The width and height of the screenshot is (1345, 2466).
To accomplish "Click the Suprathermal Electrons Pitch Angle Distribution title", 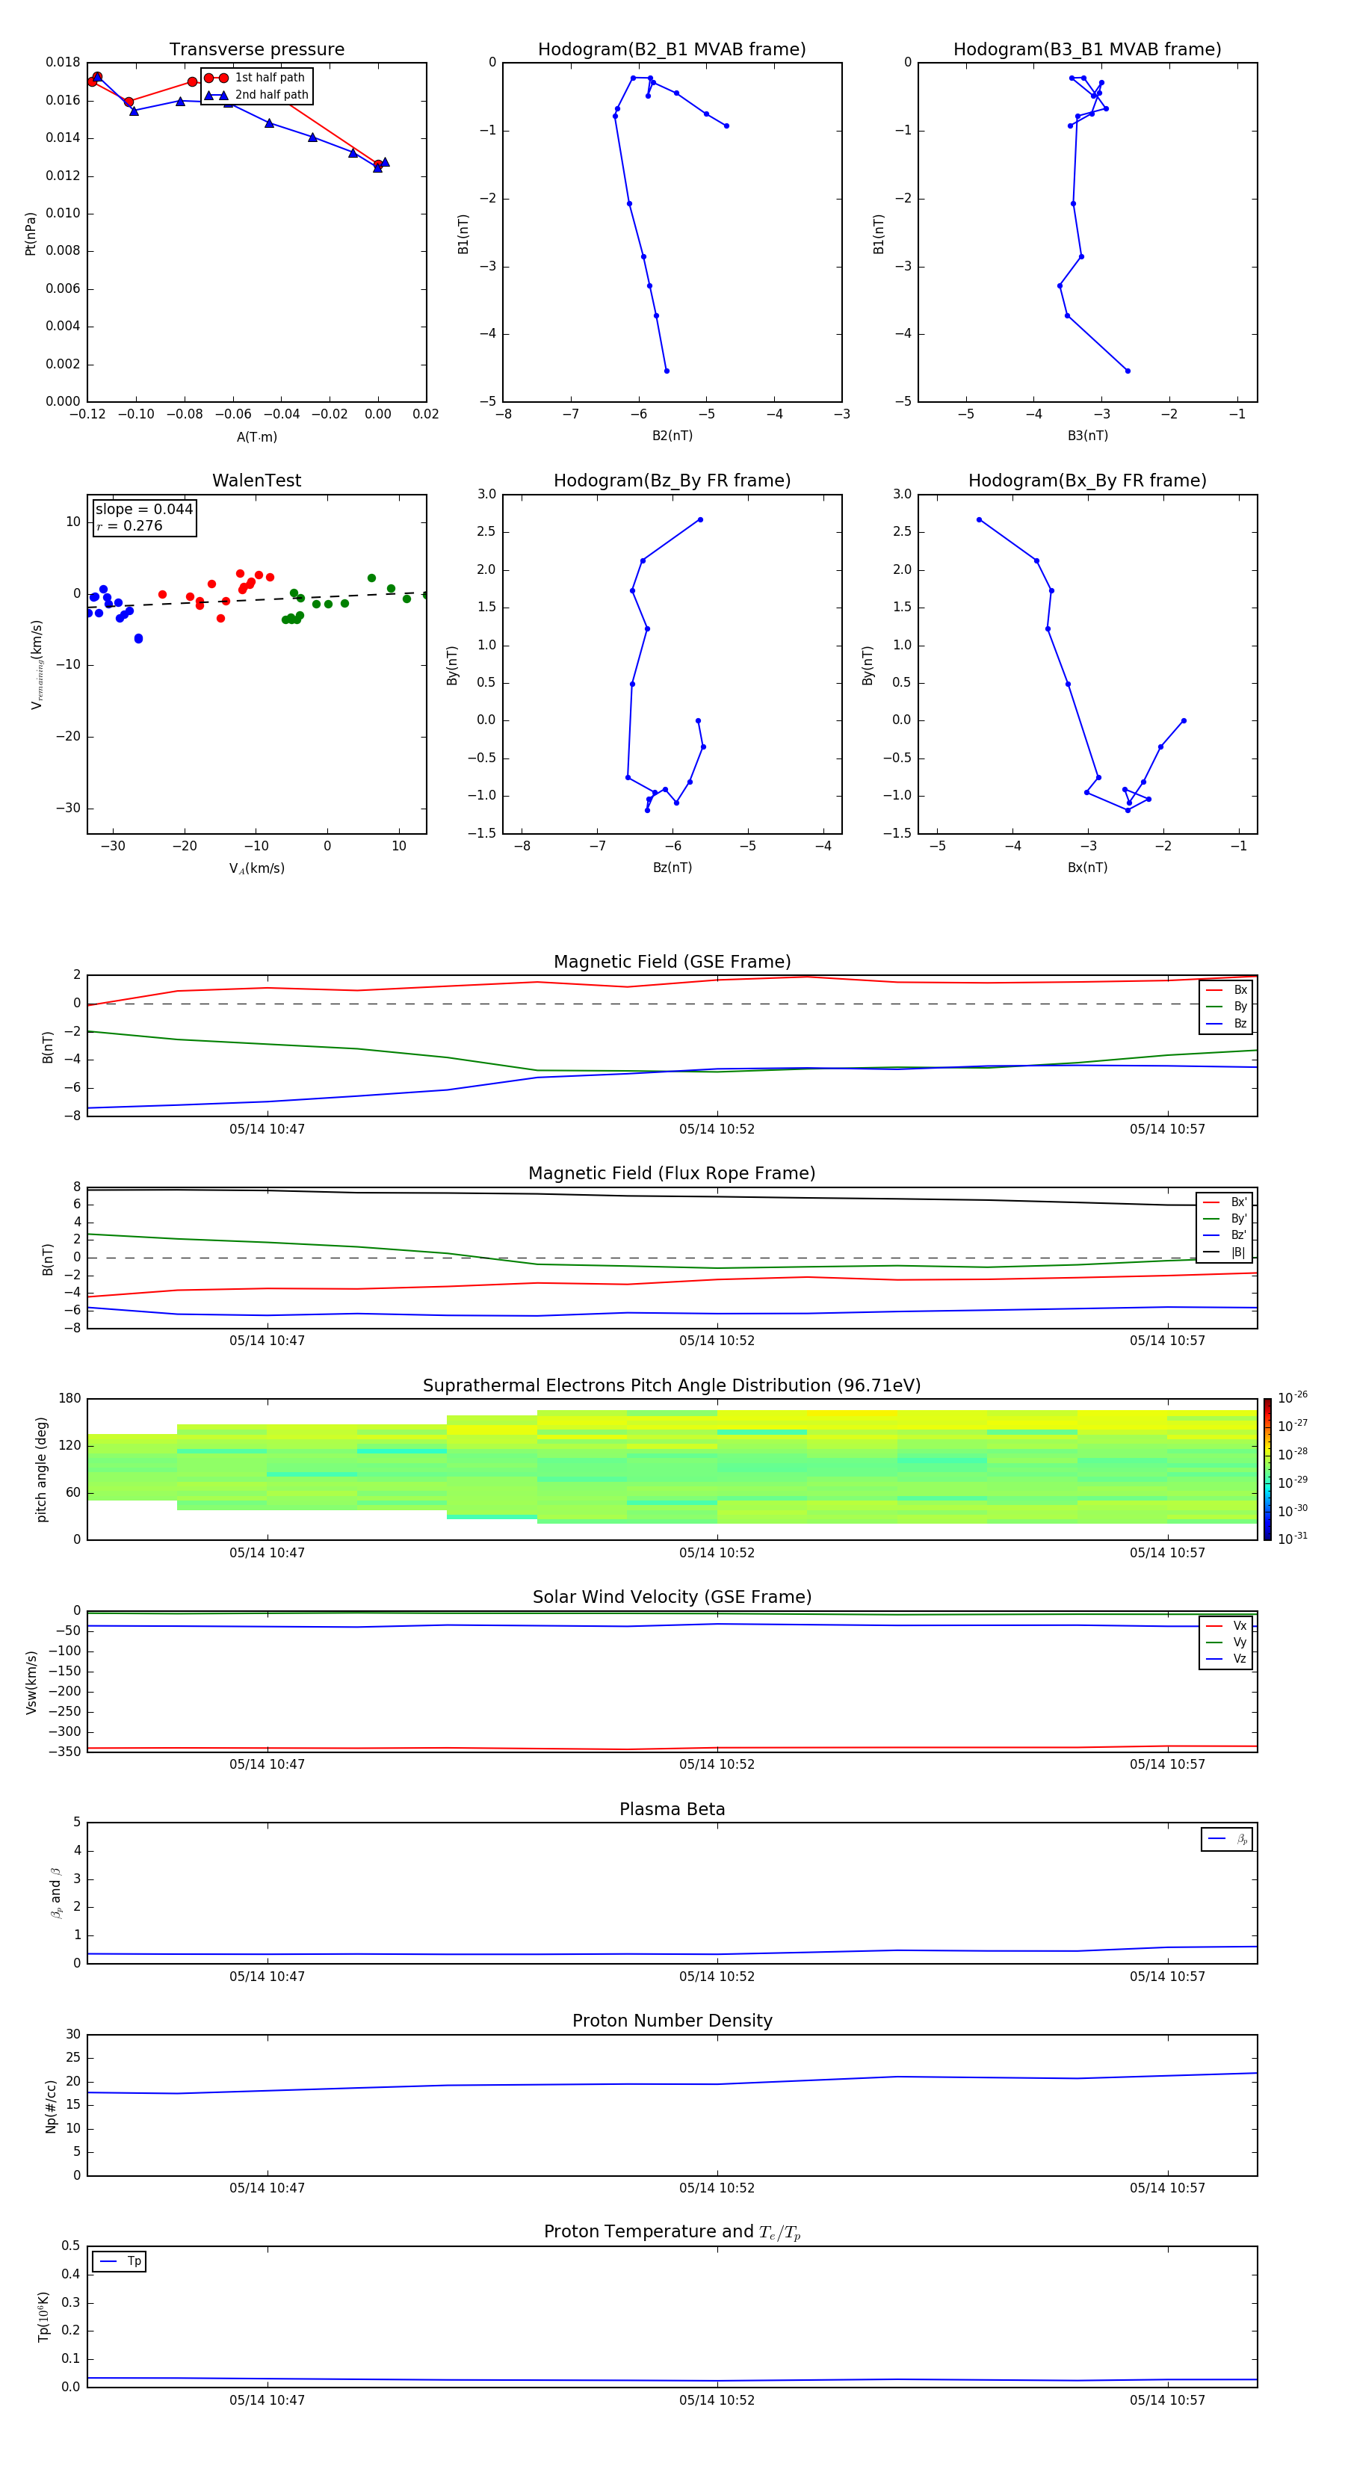I will 672,1385.
